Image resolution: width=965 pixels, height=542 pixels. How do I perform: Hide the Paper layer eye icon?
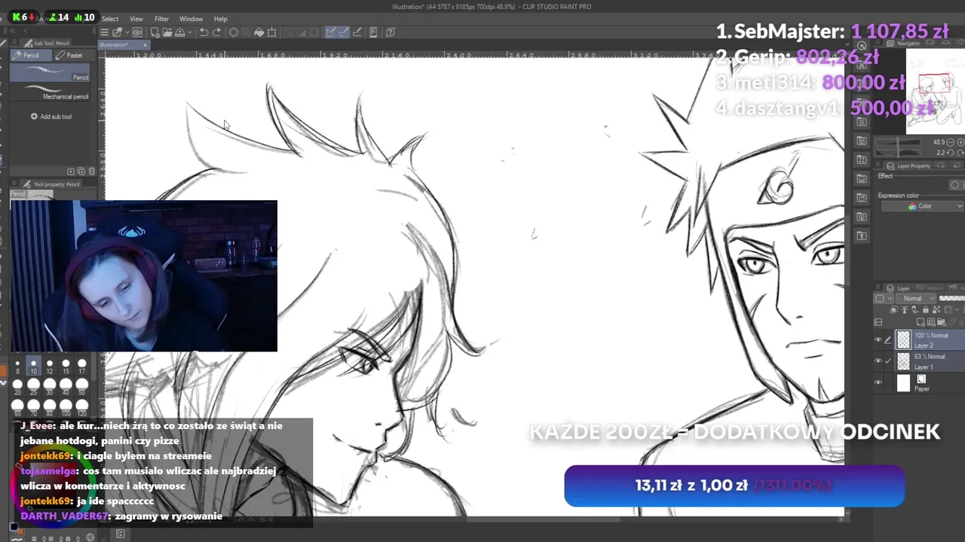click(x=878, y=382)
